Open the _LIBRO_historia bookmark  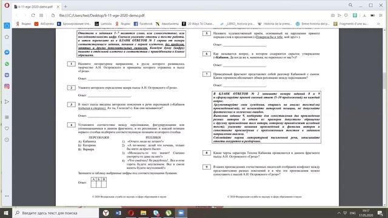tap(237, 24)
